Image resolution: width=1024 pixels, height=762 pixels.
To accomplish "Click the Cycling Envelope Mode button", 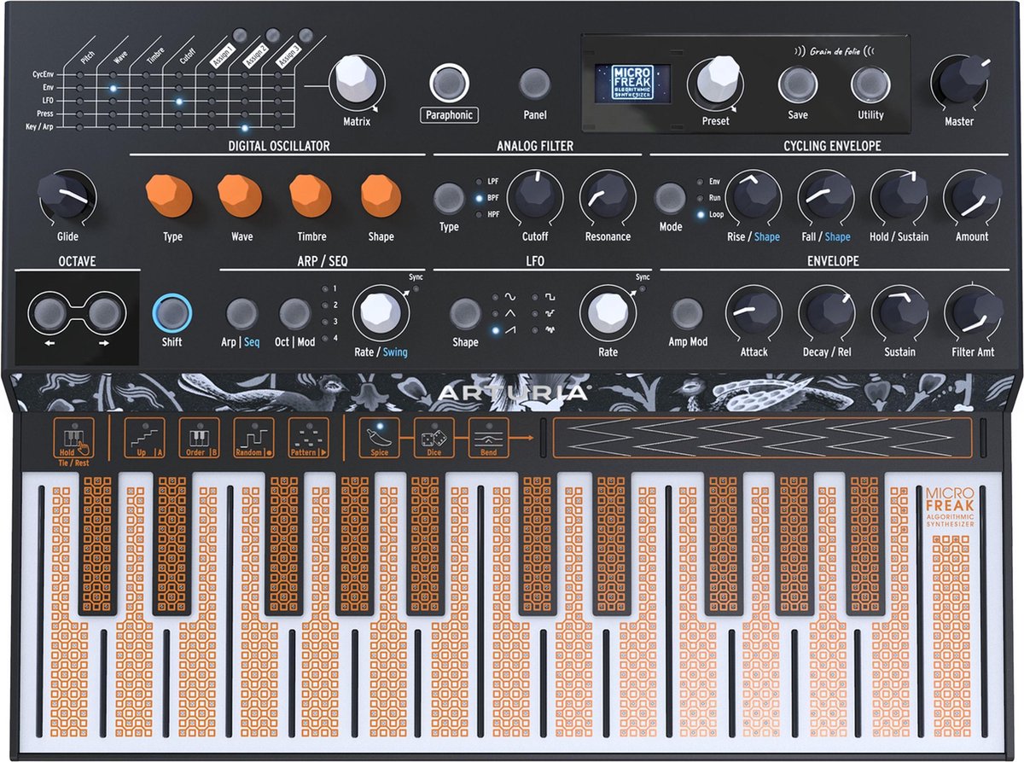I will pos(670,198).
